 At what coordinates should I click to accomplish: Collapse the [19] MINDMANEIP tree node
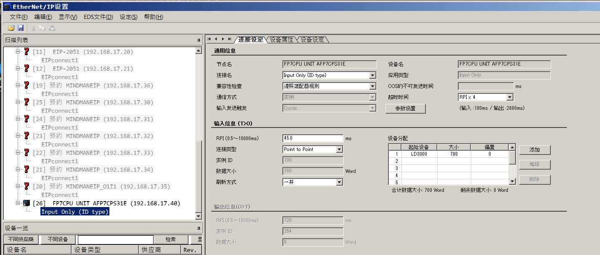[x=18, y=85]
